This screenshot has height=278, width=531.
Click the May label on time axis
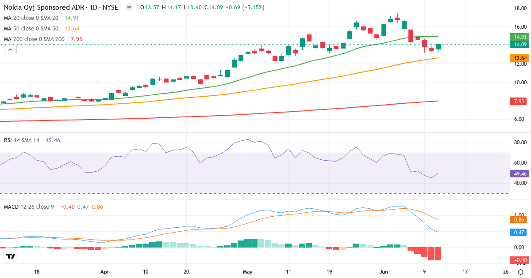pos(248,272)
